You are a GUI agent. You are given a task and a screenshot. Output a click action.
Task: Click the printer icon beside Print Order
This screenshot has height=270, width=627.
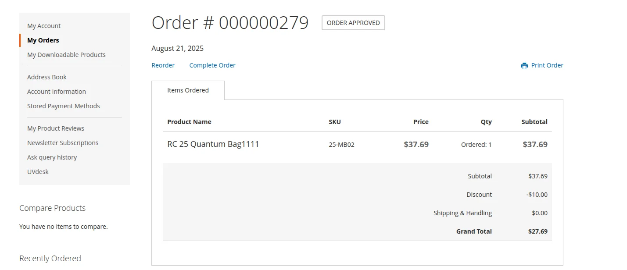tap(524, 66)
